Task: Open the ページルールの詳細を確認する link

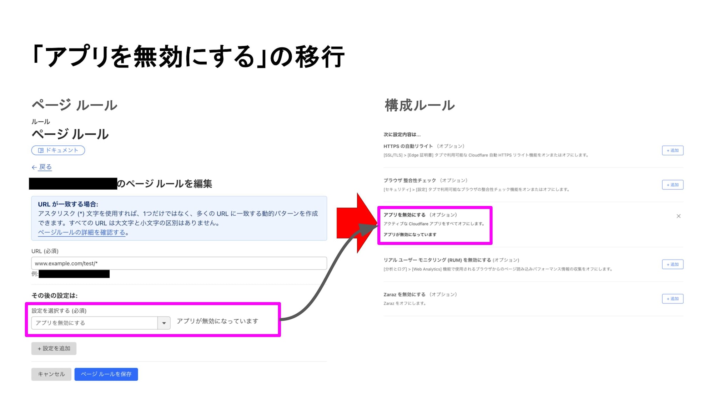Action: [x=82, y=232]
